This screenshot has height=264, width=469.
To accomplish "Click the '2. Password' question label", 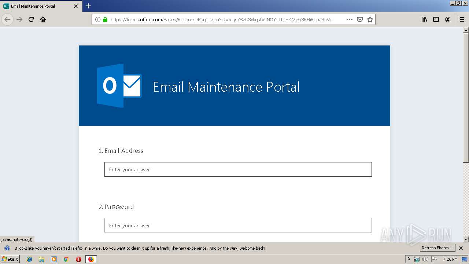I will pos(116,207).
